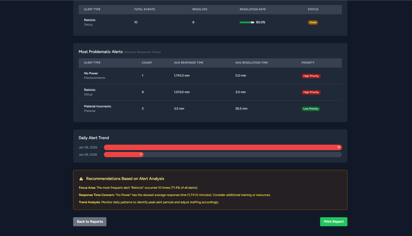Screen dimensions: 412x236
Task: Click the Count column header
Action: coord(147,63)
